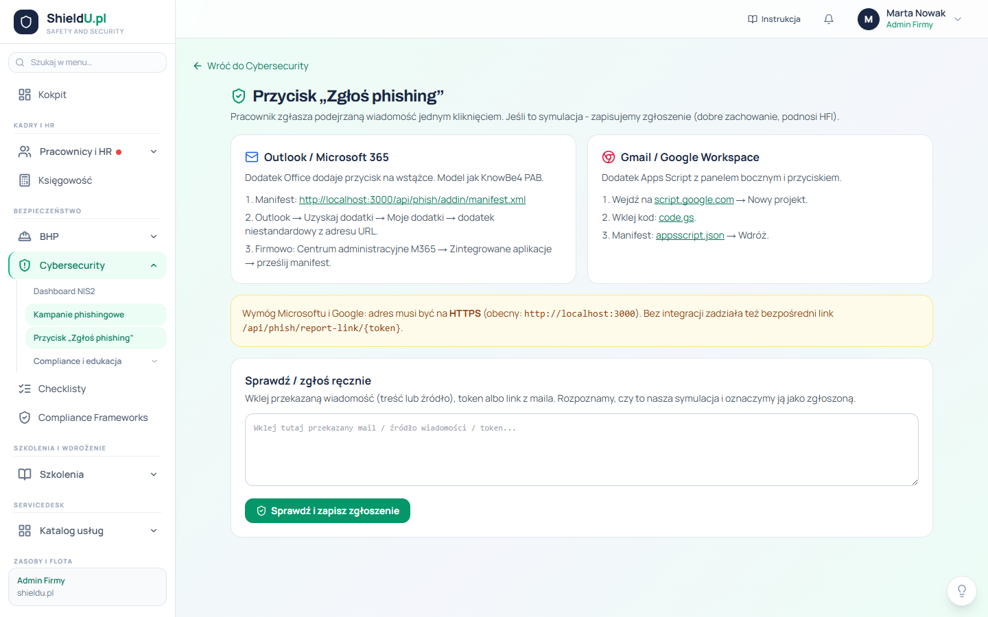
Task: Open the notifications bell icon
Action: click(x=829, y=19)
